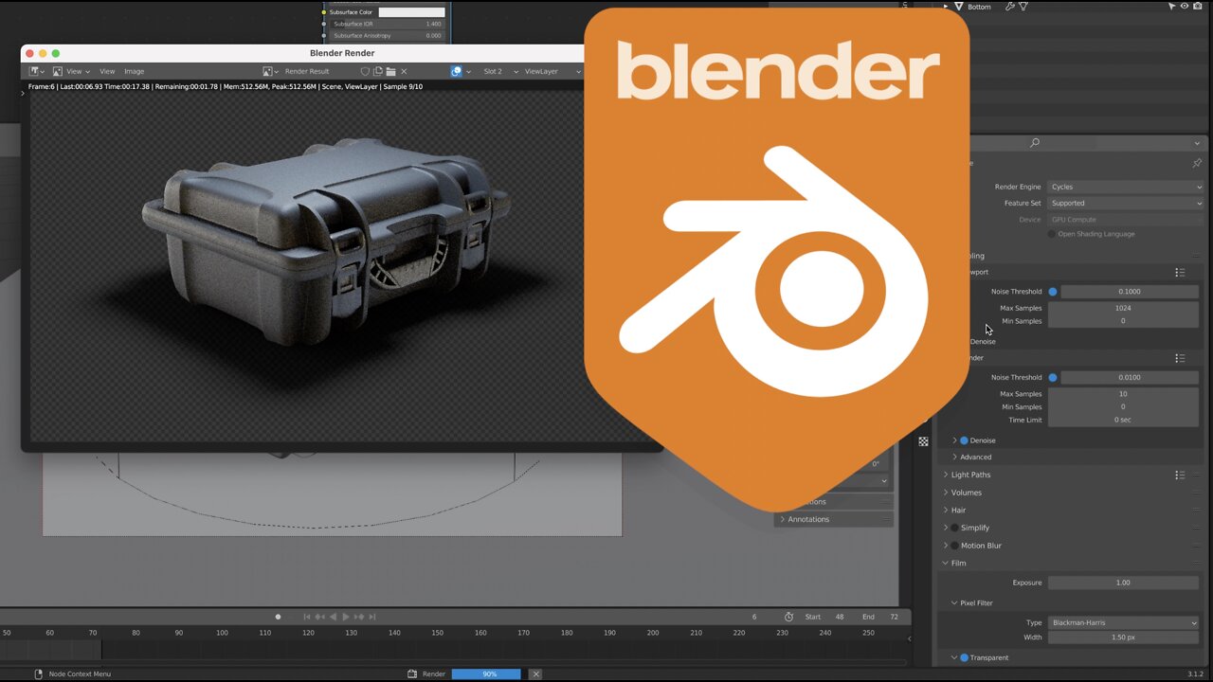Jump to previous keyframe in timeline
Image resolution: width=1213 pixels, height=682 pixels.
click(x=319, y=617)
